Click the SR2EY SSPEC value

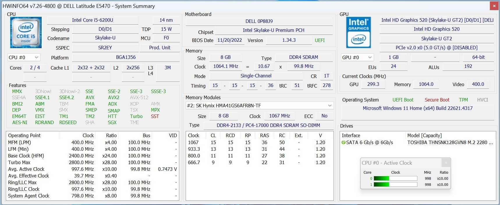105,48
